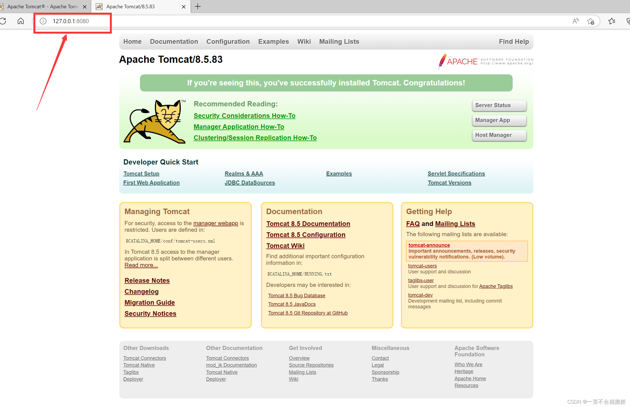Open the Apache Taglibs link

[x=496, y=286]
